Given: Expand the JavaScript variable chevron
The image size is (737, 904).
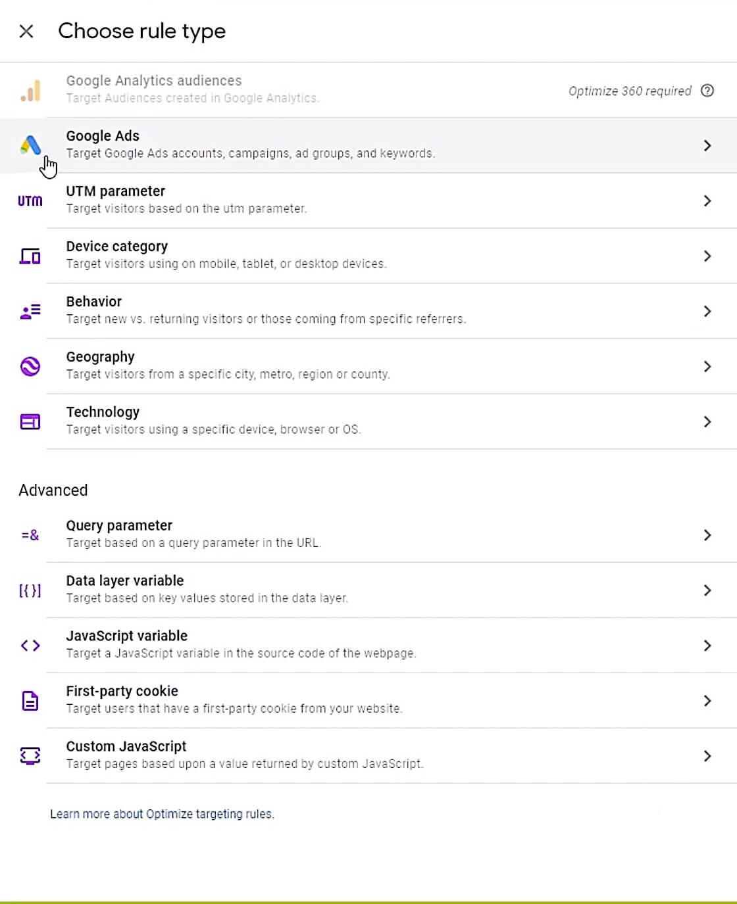Looking at the screenshot, I should point(707,646).
